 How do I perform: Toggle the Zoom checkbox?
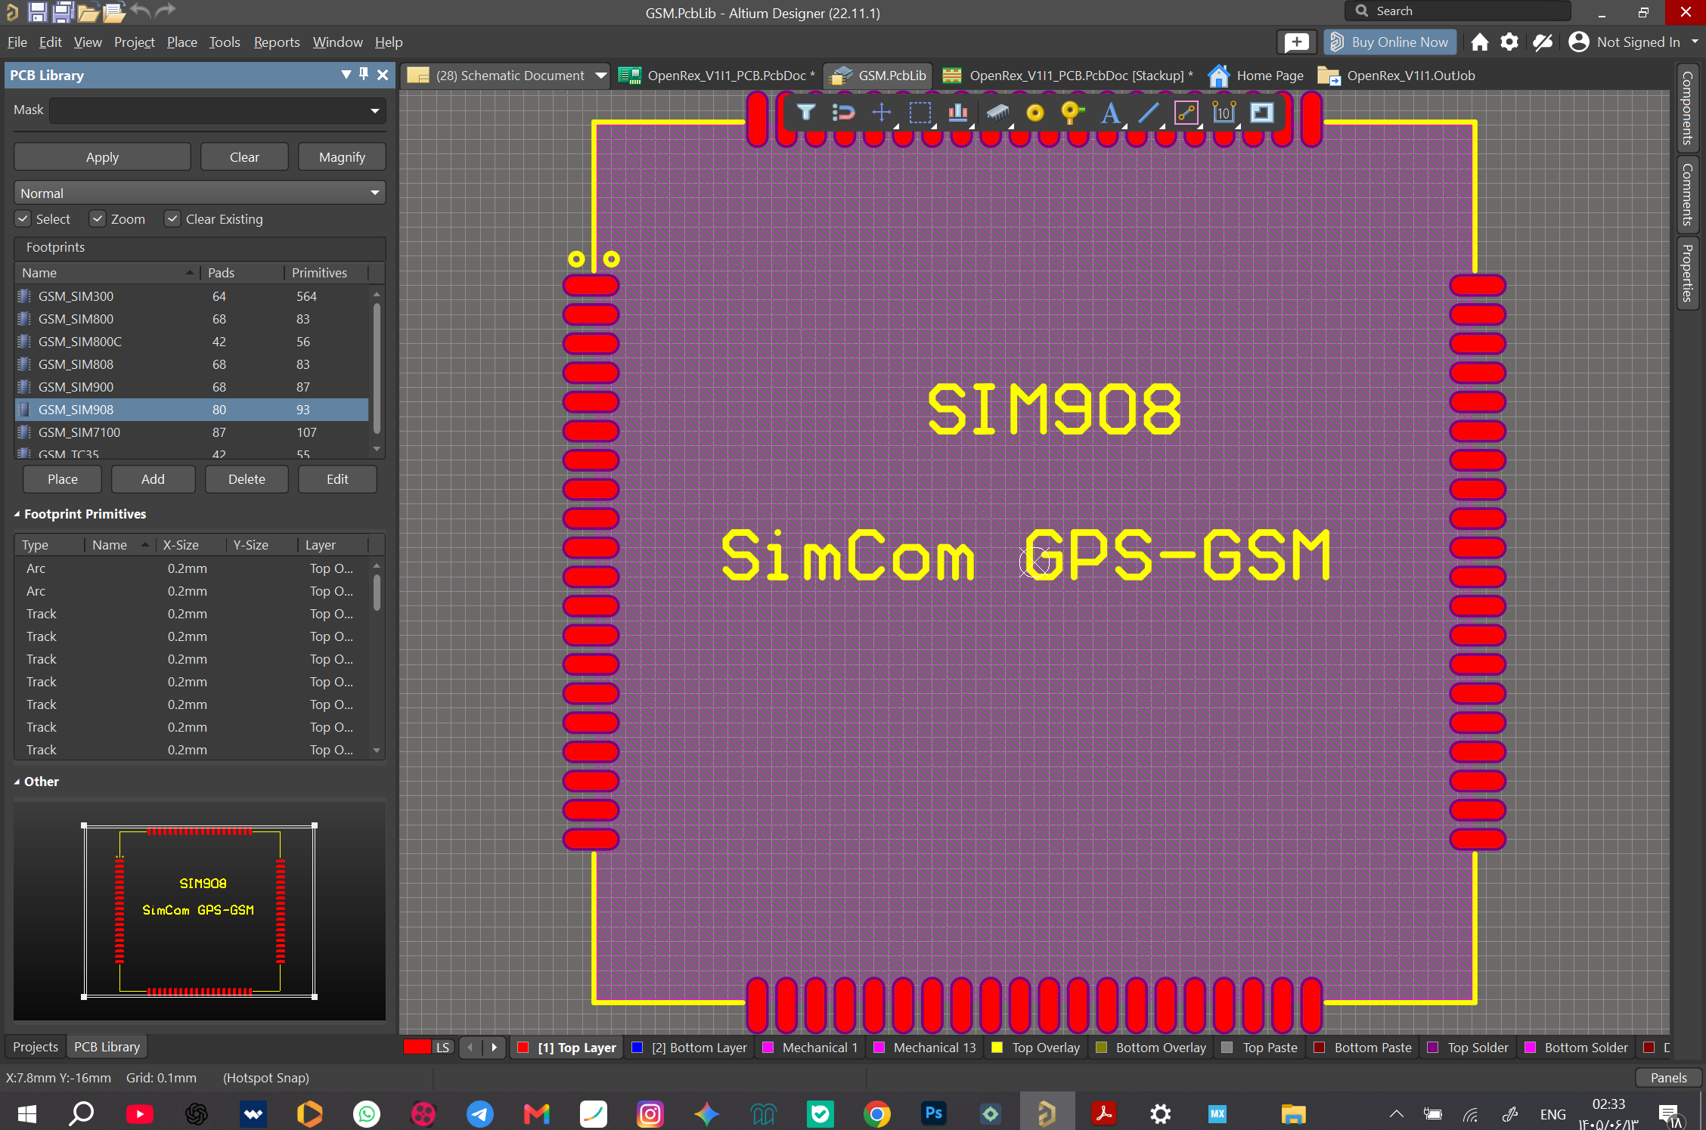(x=98, y=219)
